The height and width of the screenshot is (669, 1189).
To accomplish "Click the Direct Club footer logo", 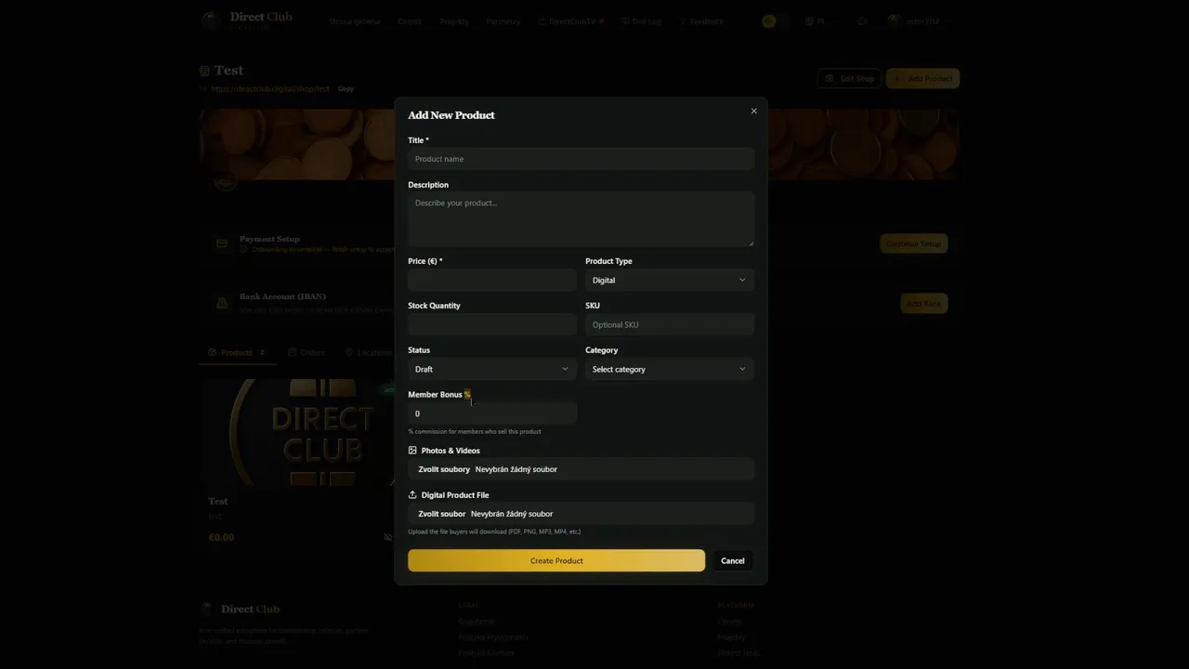I will pyautogui.click(x=241, y=610).
